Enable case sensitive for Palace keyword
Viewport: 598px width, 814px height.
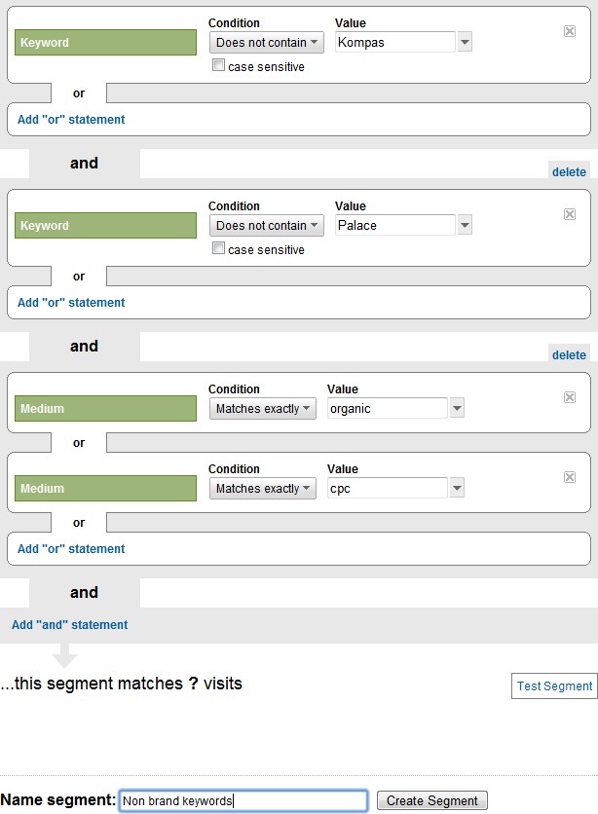click(x=219, y=249)
